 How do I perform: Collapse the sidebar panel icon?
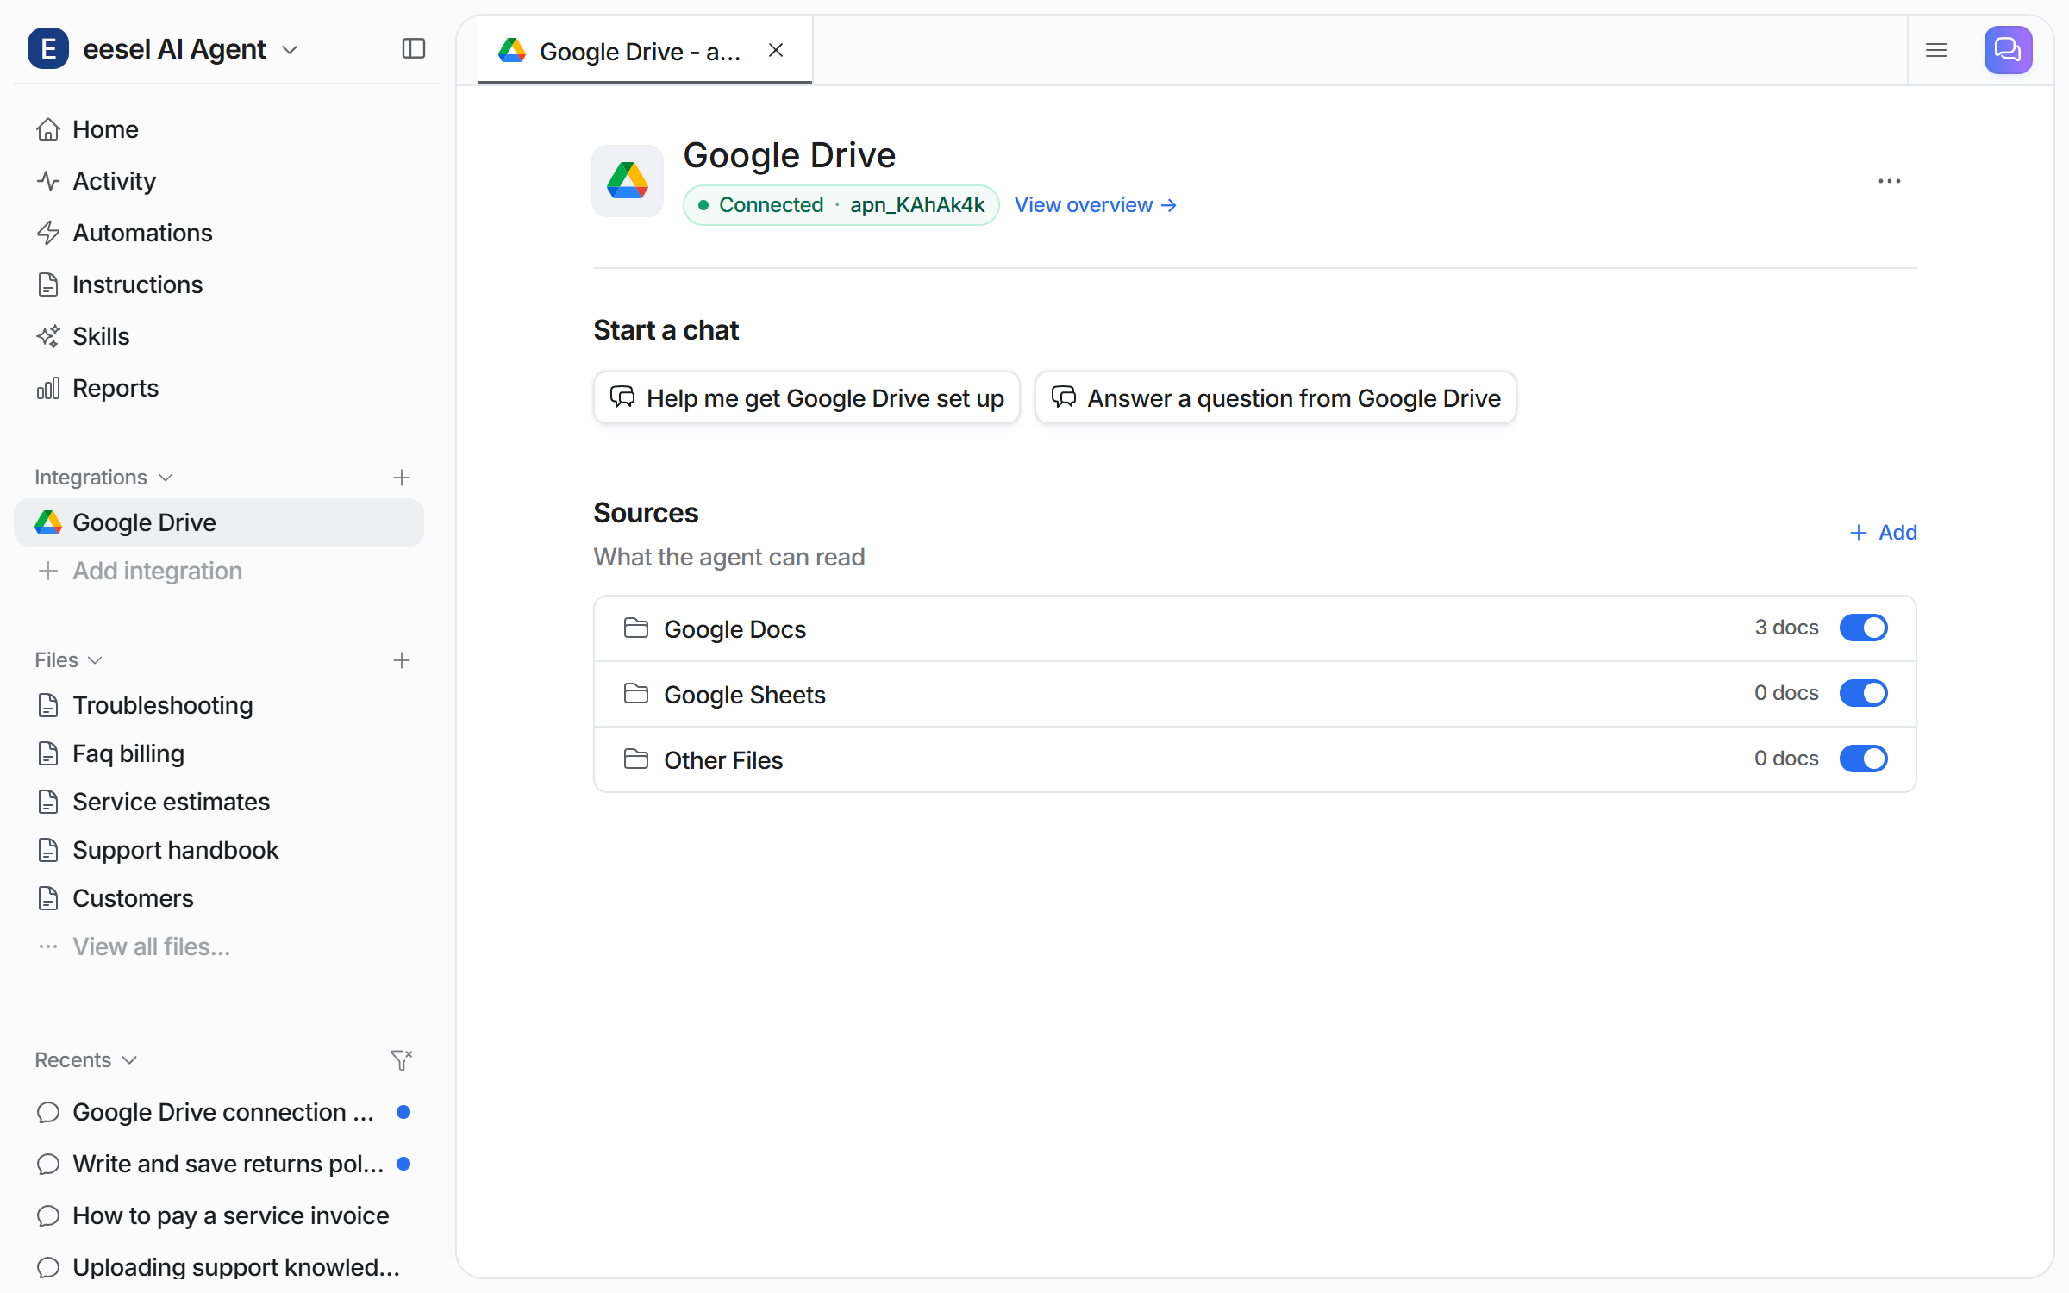point(414,48)
